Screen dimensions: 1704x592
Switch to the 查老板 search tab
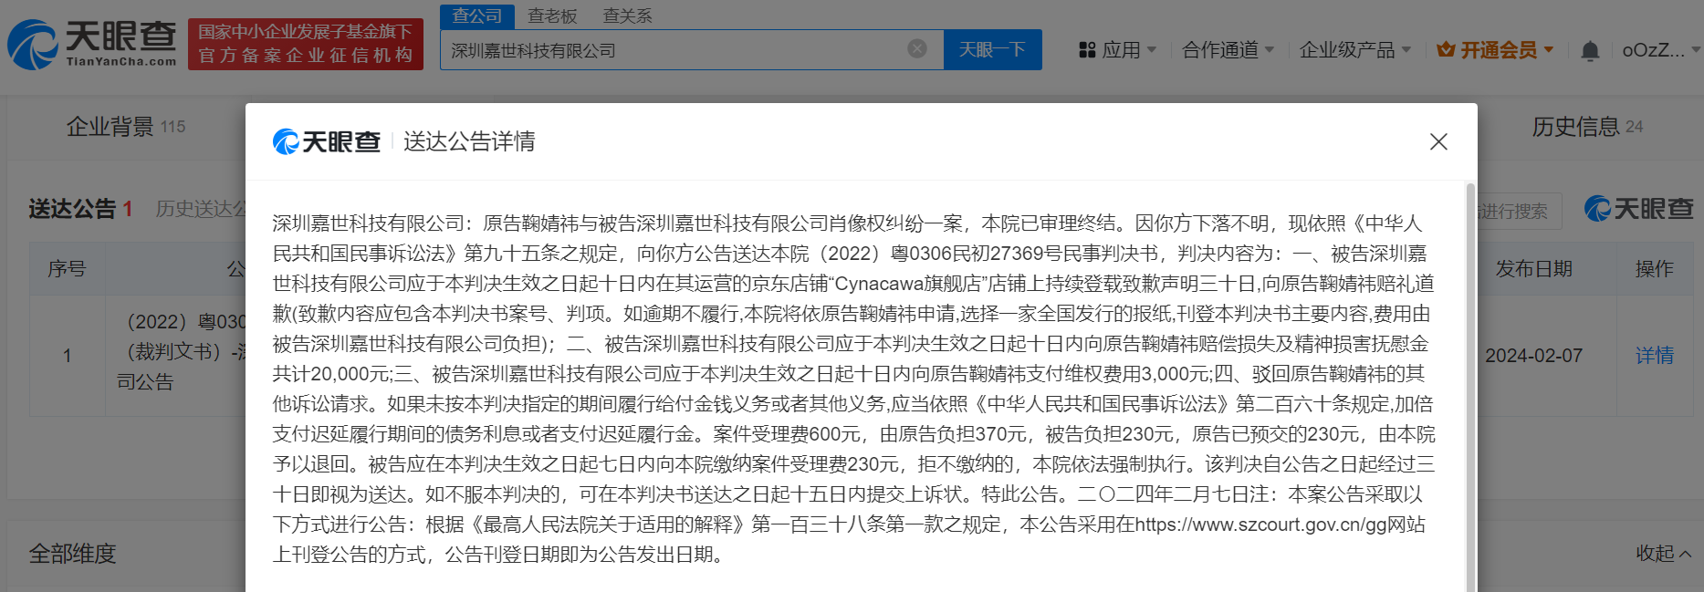click(552, 16)
